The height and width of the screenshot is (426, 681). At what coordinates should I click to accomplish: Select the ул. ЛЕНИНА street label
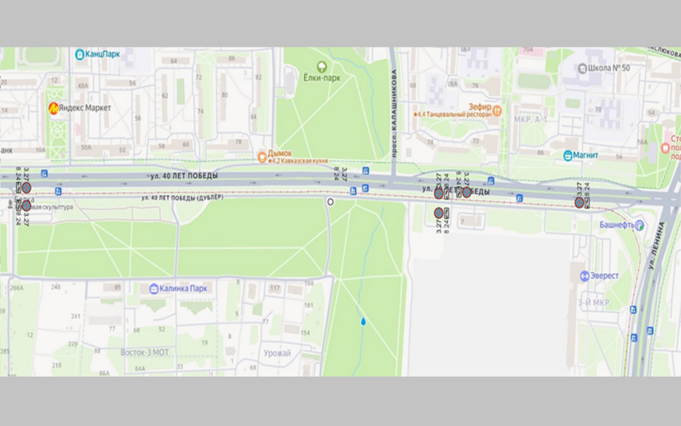(x=656, y=245)
